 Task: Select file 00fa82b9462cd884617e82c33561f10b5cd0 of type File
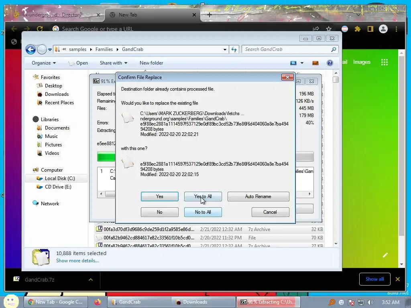click(209, 237)
